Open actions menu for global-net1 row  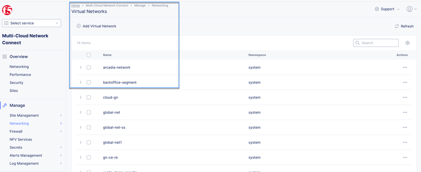point(405,142)
